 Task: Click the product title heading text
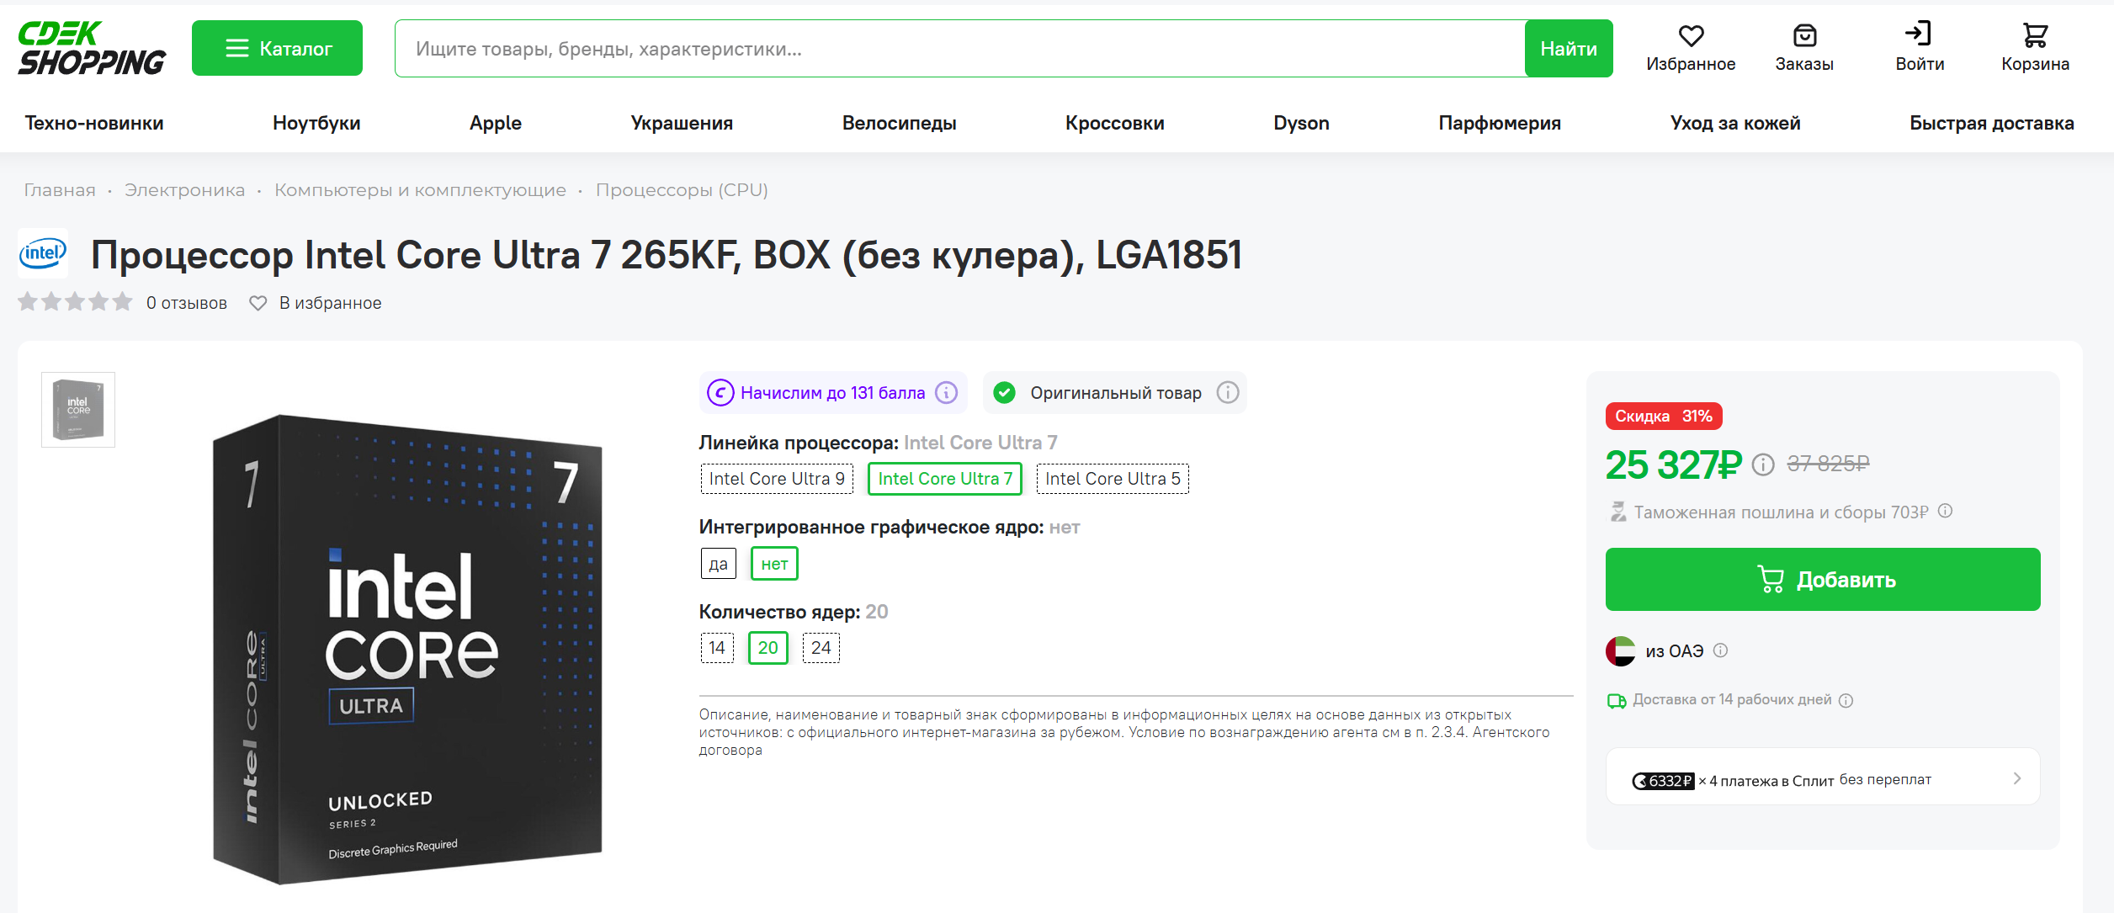666,254
